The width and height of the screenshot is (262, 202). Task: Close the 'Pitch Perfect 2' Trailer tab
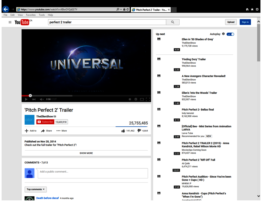169,10
